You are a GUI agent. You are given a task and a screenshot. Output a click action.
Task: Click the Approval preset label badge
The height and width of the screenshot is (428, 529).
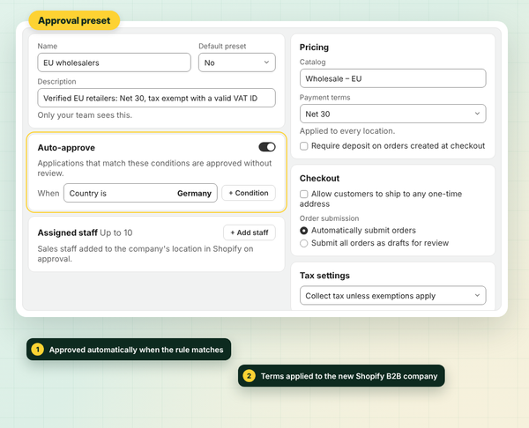tap(74, 20)
